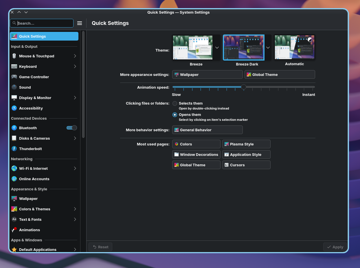Expand the Display & Monitor chevron
Image resolution: width=360 pixels, height=268 pixels.
75,98
